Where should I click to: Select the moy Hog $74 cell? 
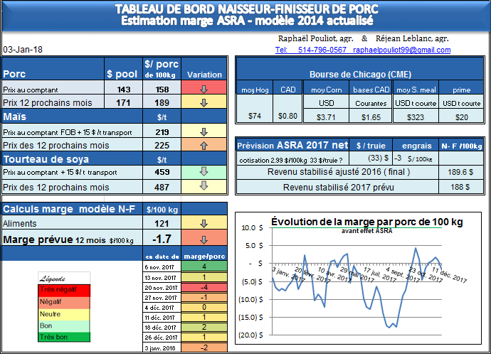[x=255, y=116]
